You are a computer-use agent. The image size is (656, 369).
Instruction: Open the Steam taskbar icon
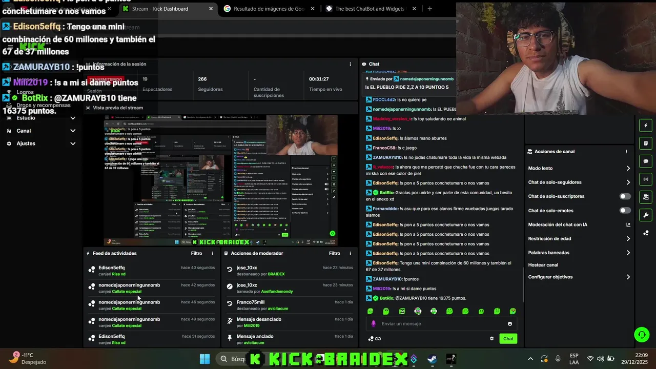pos(432,359)
